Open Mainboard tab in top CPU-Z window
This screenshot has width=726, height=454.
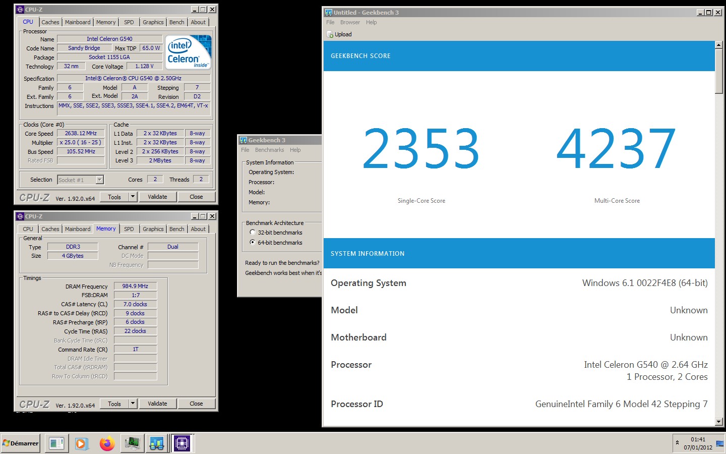coord(78,22)
